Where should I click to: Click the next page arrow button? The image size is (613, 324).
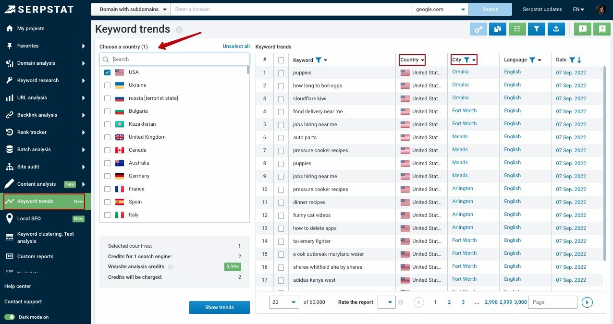point(587,302)
